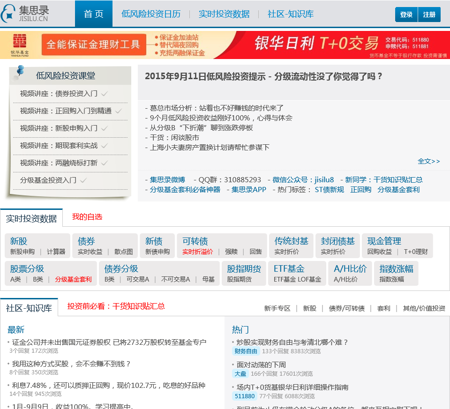Open T+0理财 under 现金管理

click(416, 252)
